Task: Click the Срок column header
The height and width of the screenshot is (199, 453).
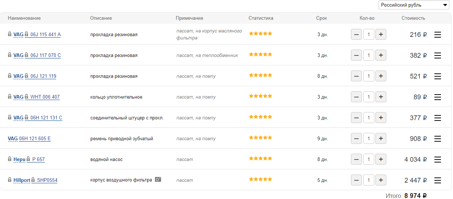Action: click(321, 18)
